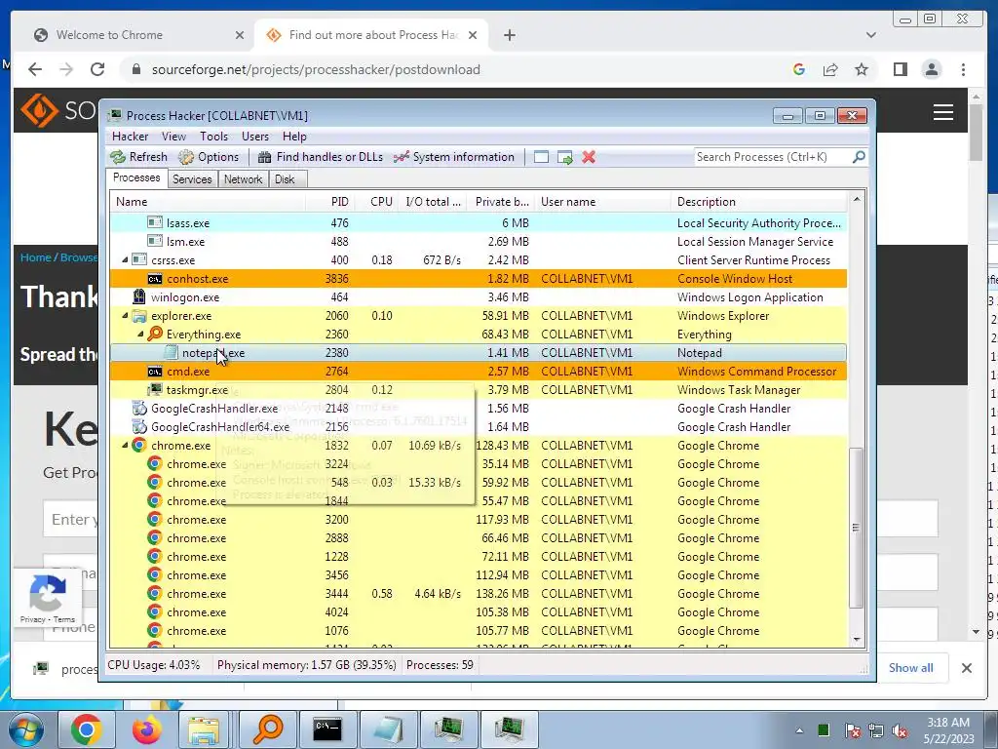Open the Tools menu
This screenshot has height=749, width=998.
(x=213, y=137)
